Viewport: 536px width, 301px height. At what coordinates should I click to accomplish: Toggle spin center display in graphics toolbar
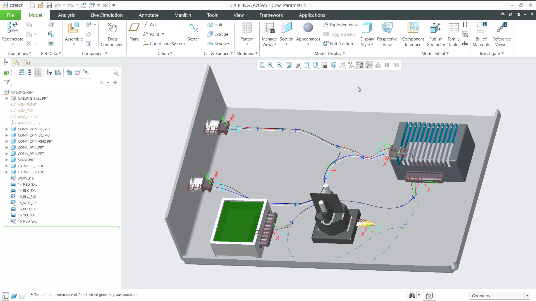(369, 65)
